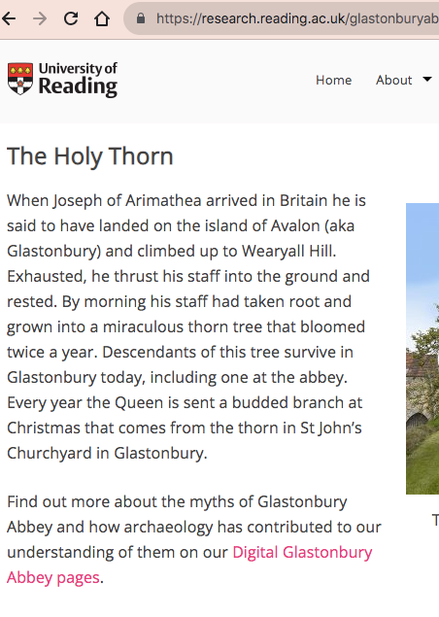439x617 pixels.
Task: Click the words Wearyall Hill in the paragraph
Action: coord(288,251)
